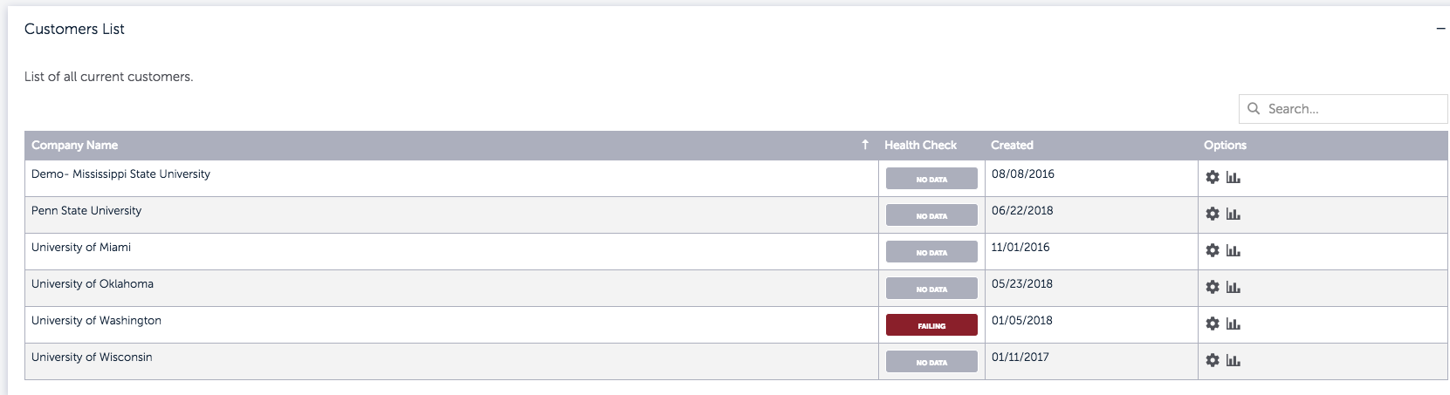Click the FAILING health check badge

point(931,325)
